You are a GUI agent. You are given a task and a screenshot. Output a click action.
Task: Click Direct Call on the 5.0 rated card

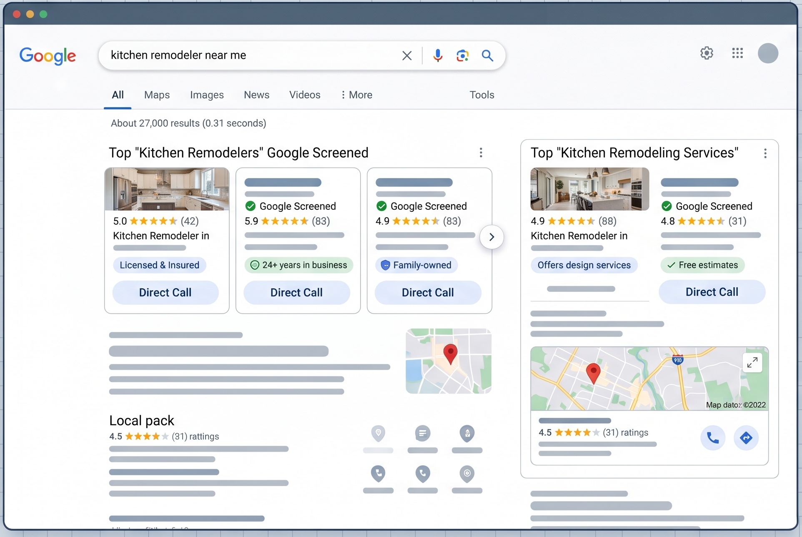[x=165, y=293]
